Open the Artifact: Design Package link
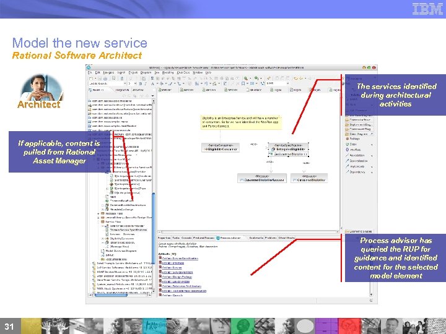This screenshot has width=446, height=334. 176,277
